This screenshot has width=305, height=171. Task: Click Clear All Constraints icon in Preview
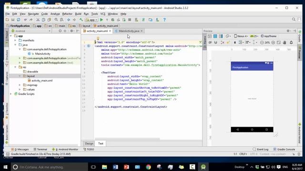point(223,42)
